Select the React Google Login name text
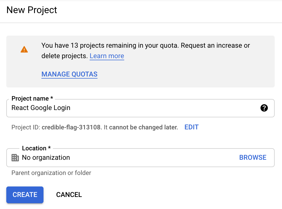The height and width of the screenshot is (209, 282). (41, 108)
